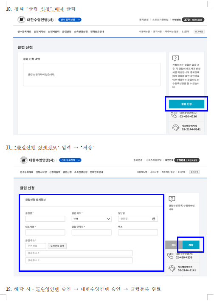This screenshot has width=214, height=301.
Task: Click the 상세주소 1 input field
Action: pos(79,253)
